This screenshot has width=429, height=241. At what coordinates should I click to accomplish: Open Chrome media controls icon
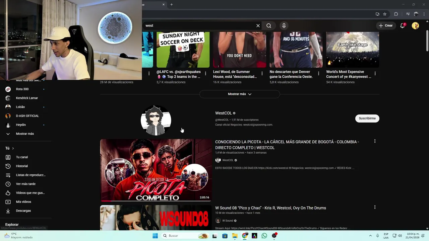(408, 14)
